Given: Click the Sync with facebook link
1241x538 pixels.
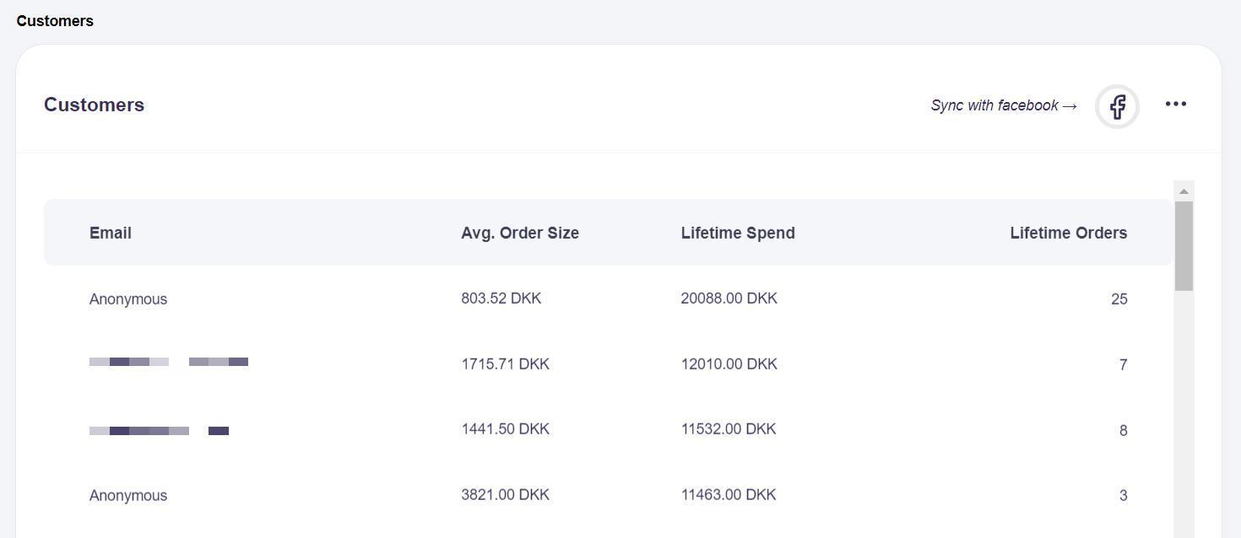Looking at the screenshot, I should 1003,105.
